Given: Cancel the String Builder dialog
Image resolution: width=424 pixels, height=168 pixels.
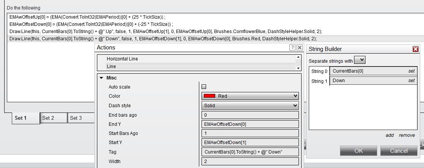Looking at the screenshot, I should 399,151.
